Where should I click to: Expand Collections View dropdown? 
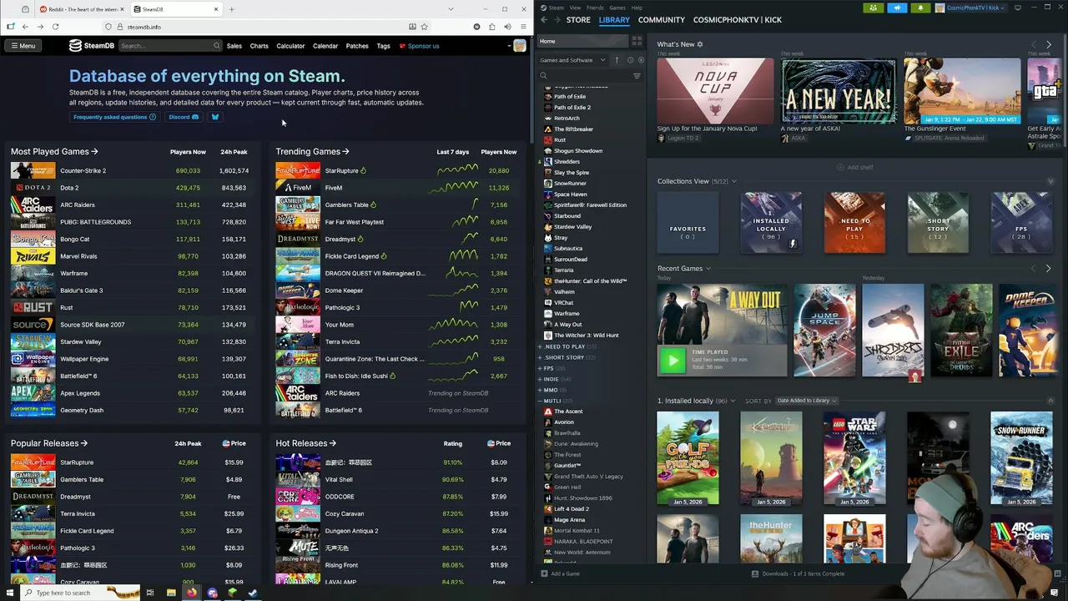734,181
